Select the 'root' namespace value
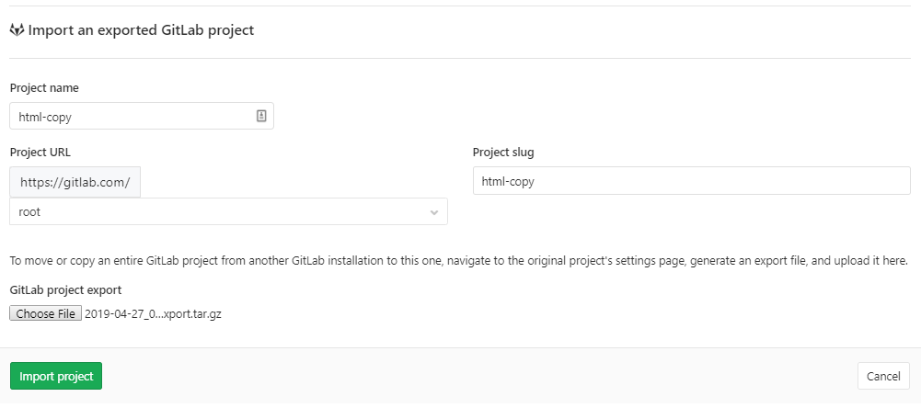Screen dimensions: 921x408 (x=29, y=212)
